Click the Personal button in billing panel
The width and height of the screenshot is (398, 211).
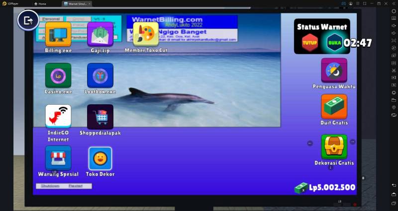pos(51,19)
